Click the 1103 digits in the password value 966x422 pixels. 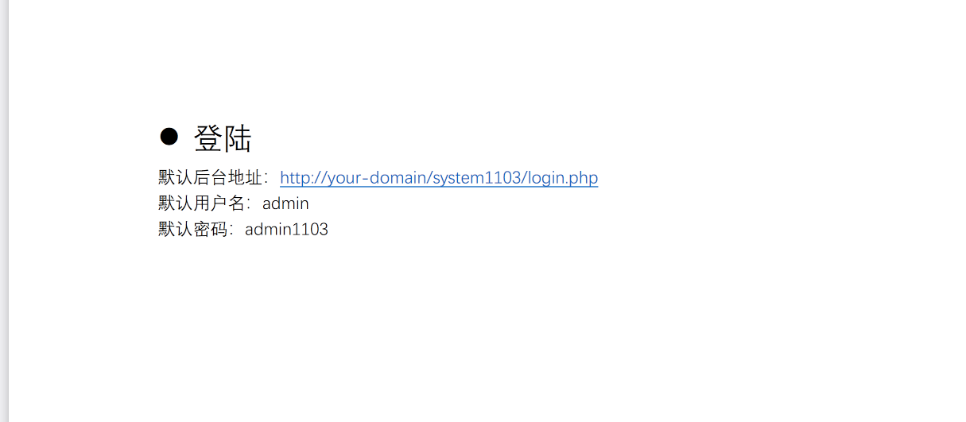click(310, 230)
